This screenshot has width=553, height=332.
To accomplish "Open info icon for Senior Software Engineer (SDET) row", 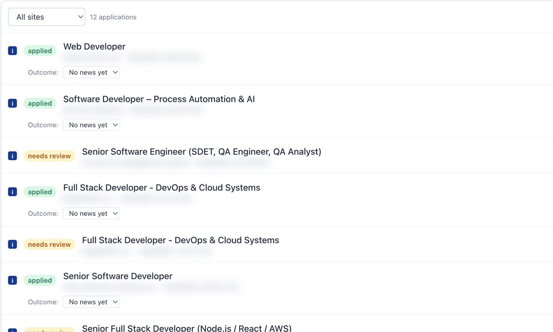I will click(x=12, y=156).
